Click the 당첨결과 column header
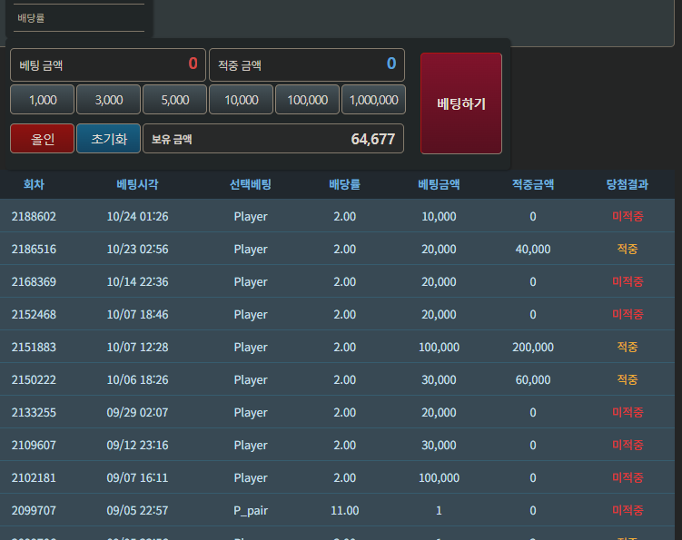 (x=628, y=184)
